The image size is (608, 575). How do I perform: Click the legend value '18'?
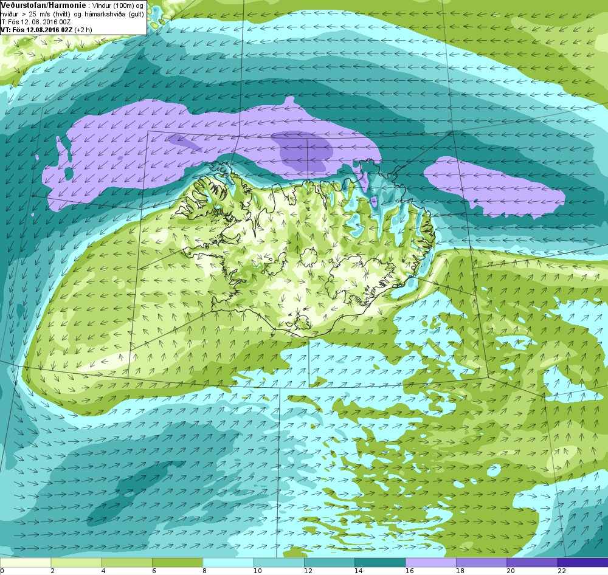tap(460, 571)
